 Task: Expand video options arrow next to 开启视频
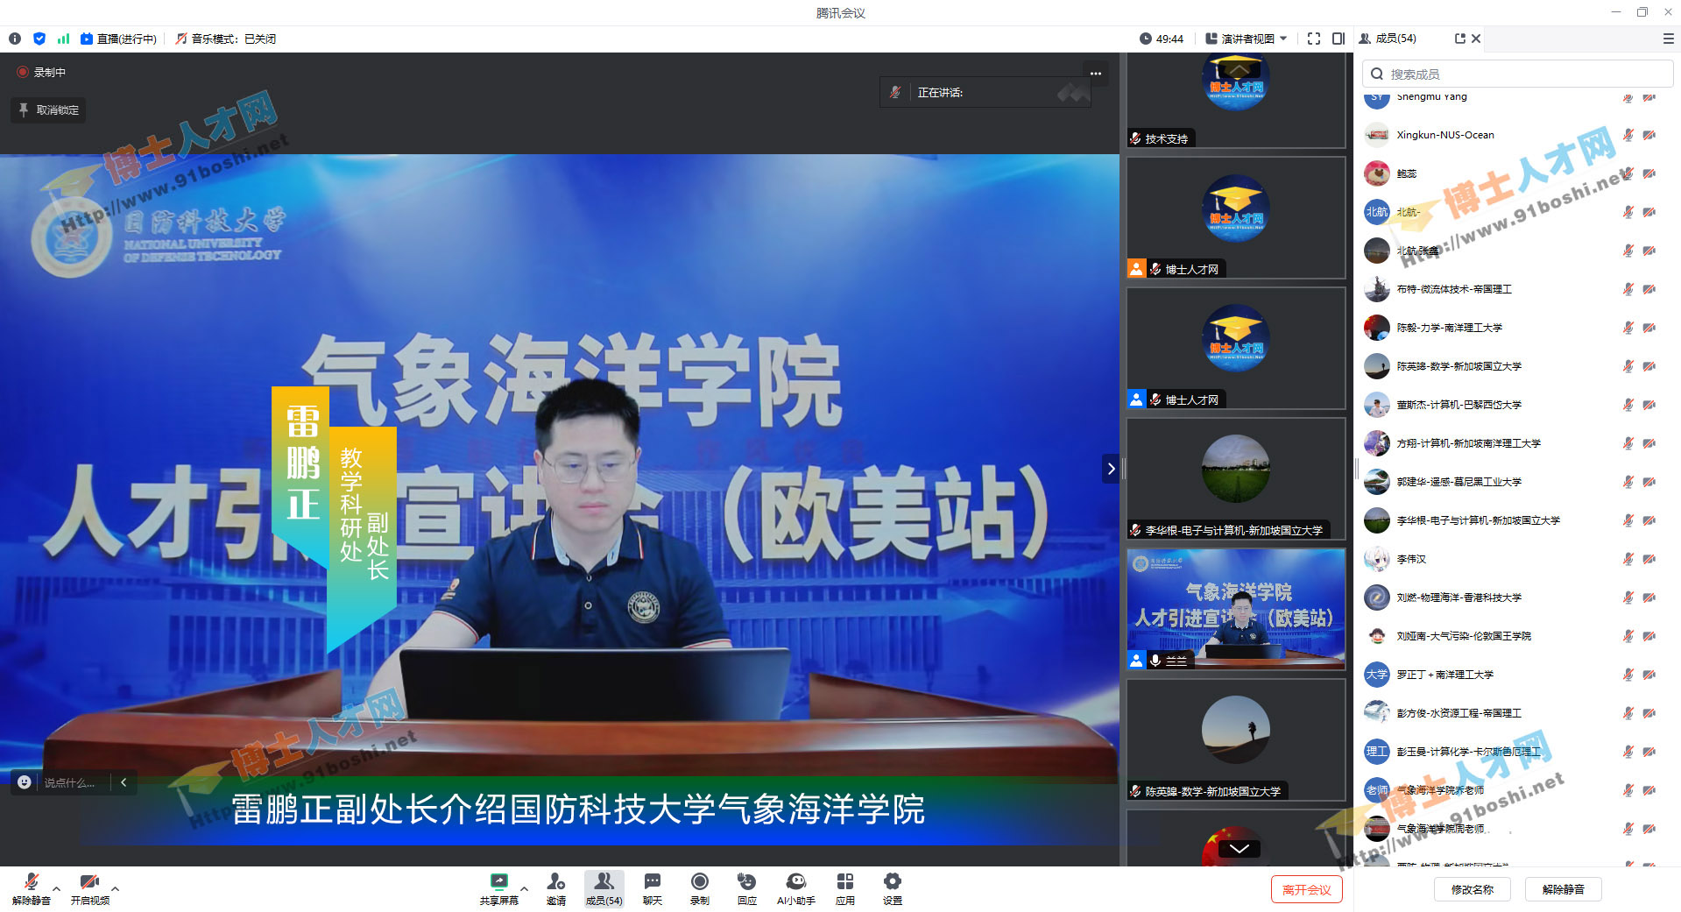(116, 887)
